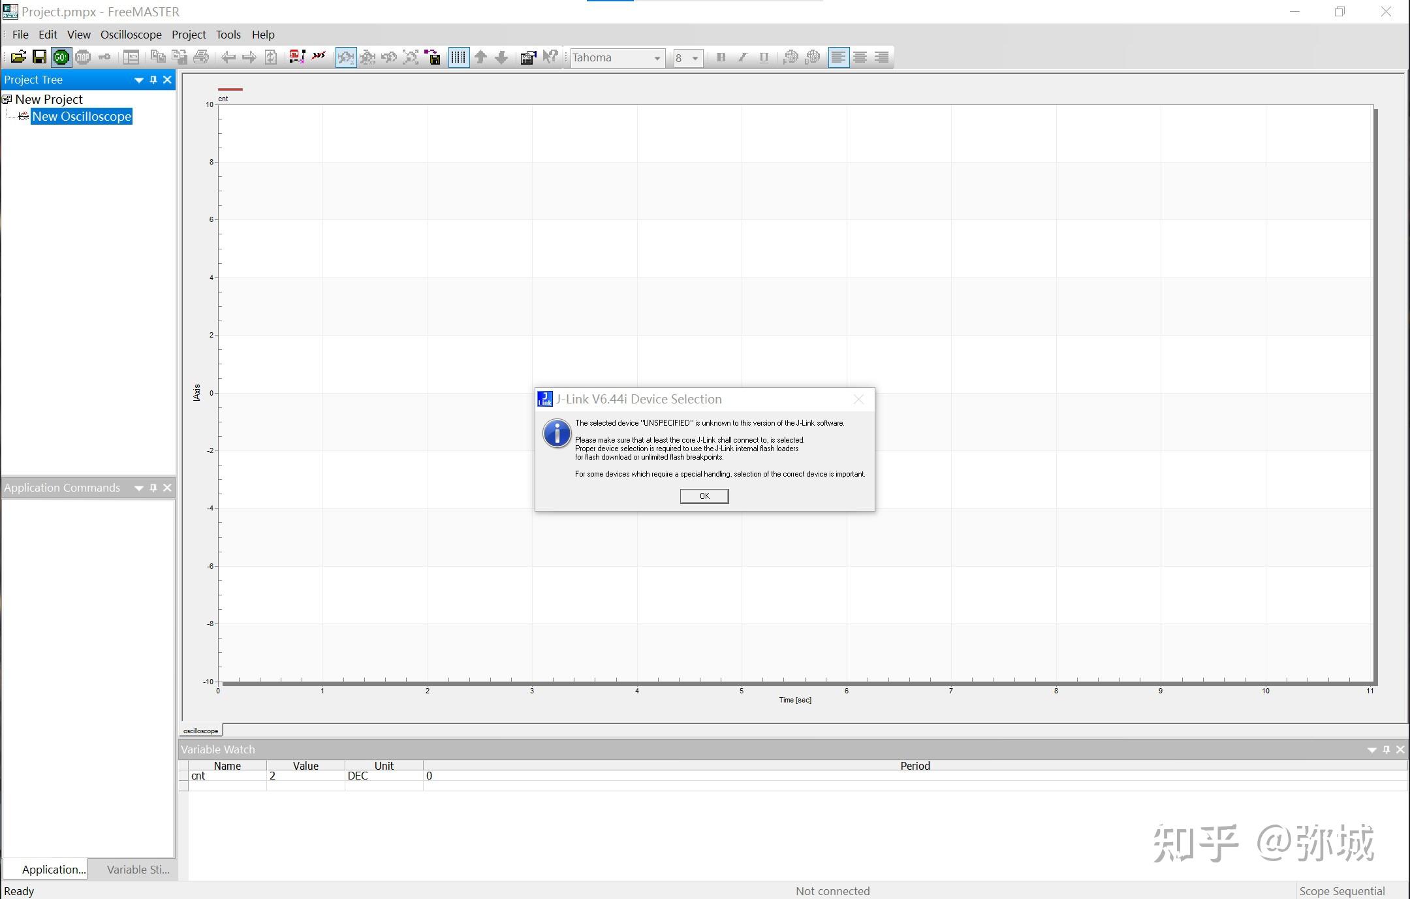The width and height of the screenshot is (1410, 899).
Task: Switch to Variable Sti... tab
Action: pyautogui.click(x=138, y=870)
